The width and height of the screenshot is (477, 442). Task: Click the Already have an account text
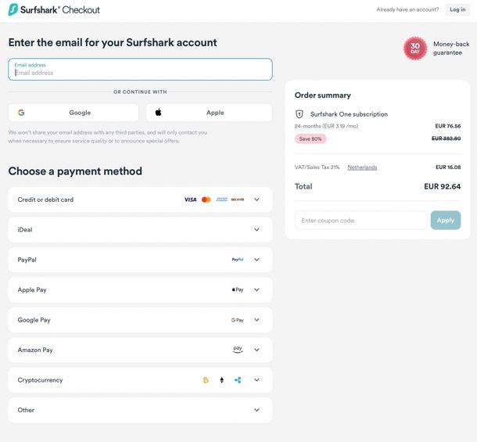click(407, 9)
